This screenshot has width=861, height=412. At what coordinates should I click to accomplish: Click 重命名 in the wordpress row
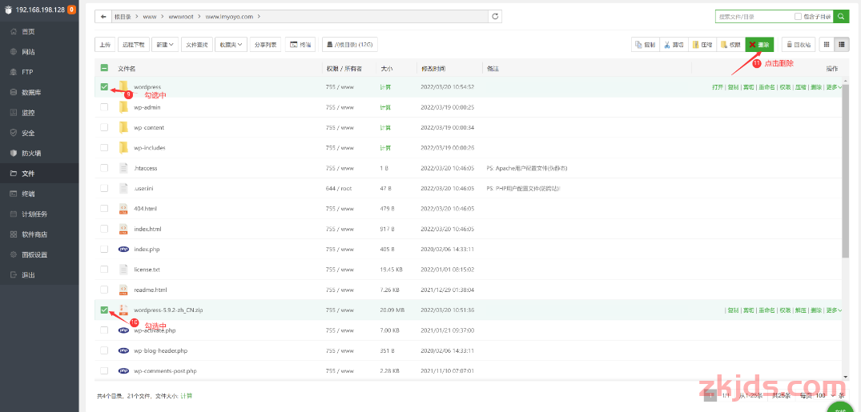(766, 86)
